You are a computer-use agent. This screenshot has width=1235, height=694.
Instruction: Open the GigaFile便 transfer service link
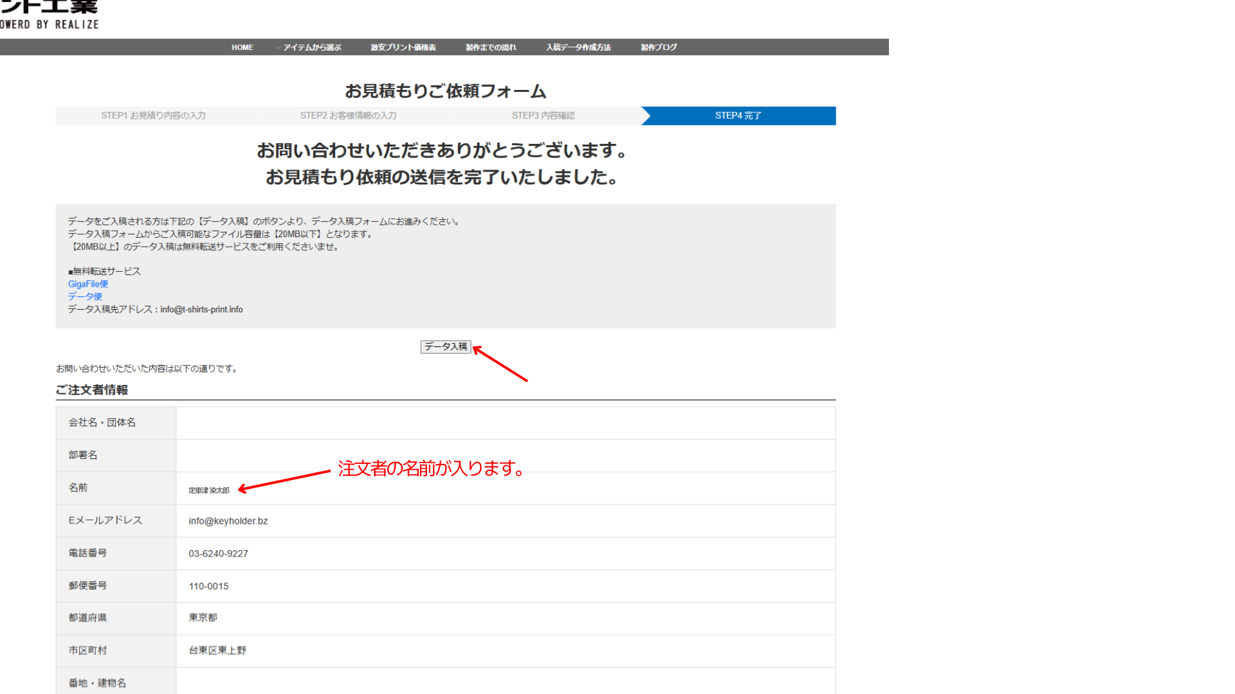click(x=88, y=284)
